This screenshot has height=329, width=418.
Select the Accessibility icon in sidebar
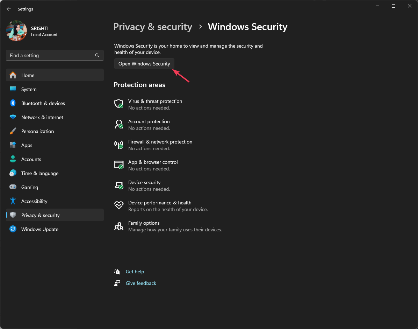pyautogui.click(x=13, y=201)
